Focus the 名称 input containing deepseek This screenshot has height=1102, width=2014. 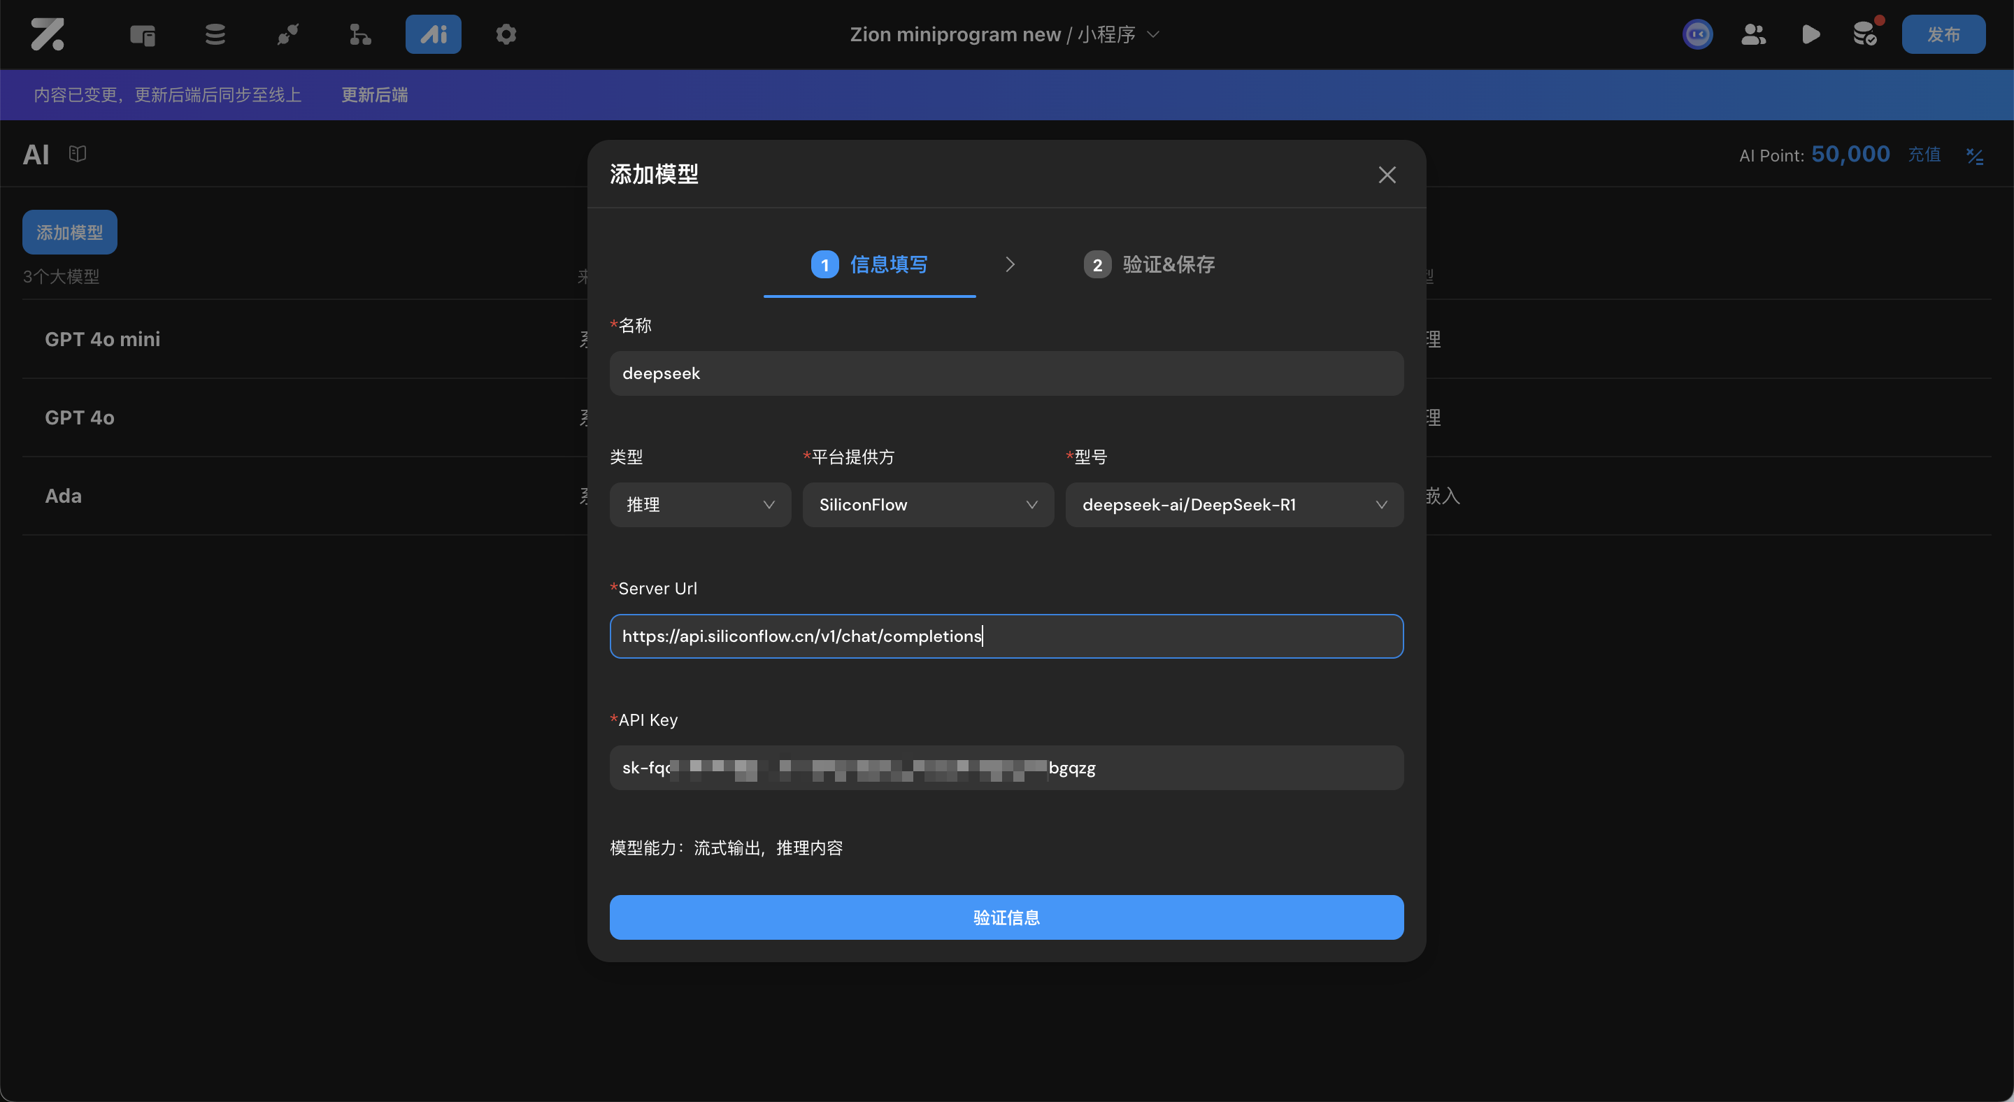pos(1007,373)
